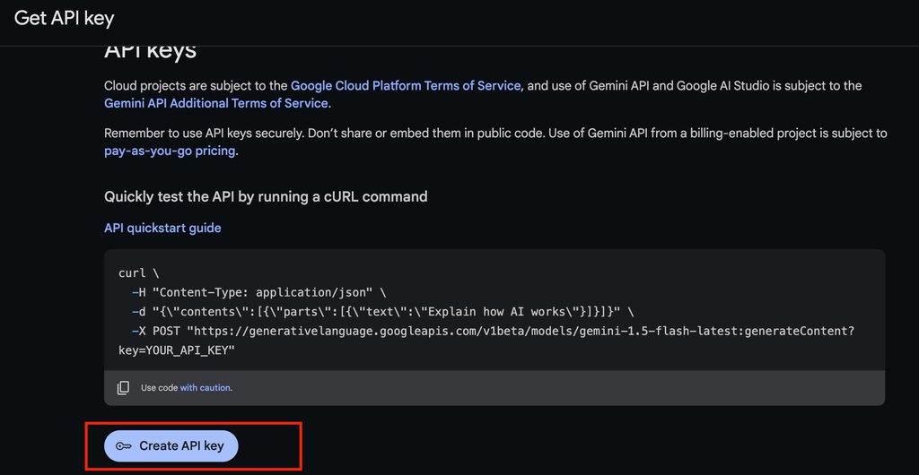Click the key=YOUR_API_KEY placeholder text
919x475 pixels.
[x=176, y=350]
